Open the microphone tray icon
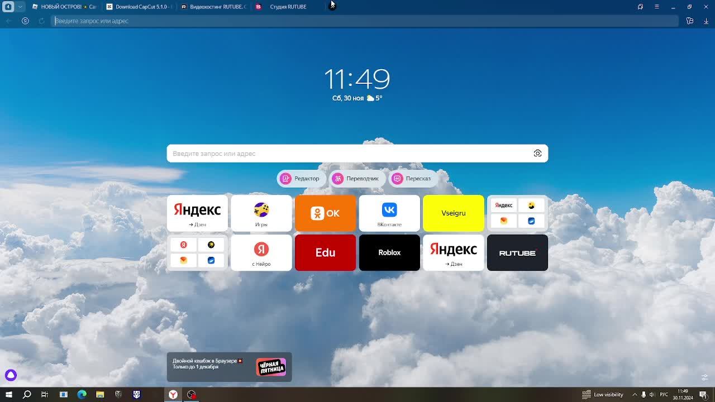 tap(643, 395)
